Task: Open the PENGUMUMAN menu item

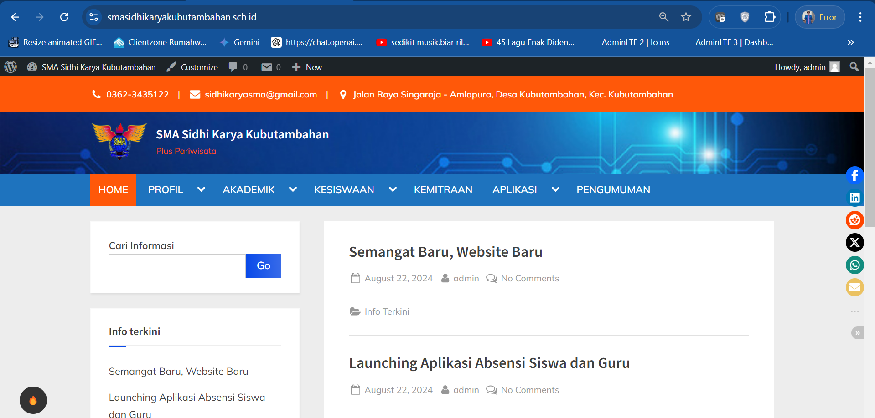Action: click(x=613, y=189)
